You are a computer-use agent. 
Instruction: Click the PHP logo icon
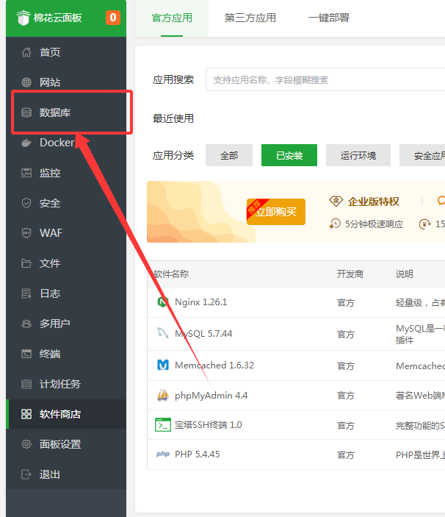(x=162, y=454)
